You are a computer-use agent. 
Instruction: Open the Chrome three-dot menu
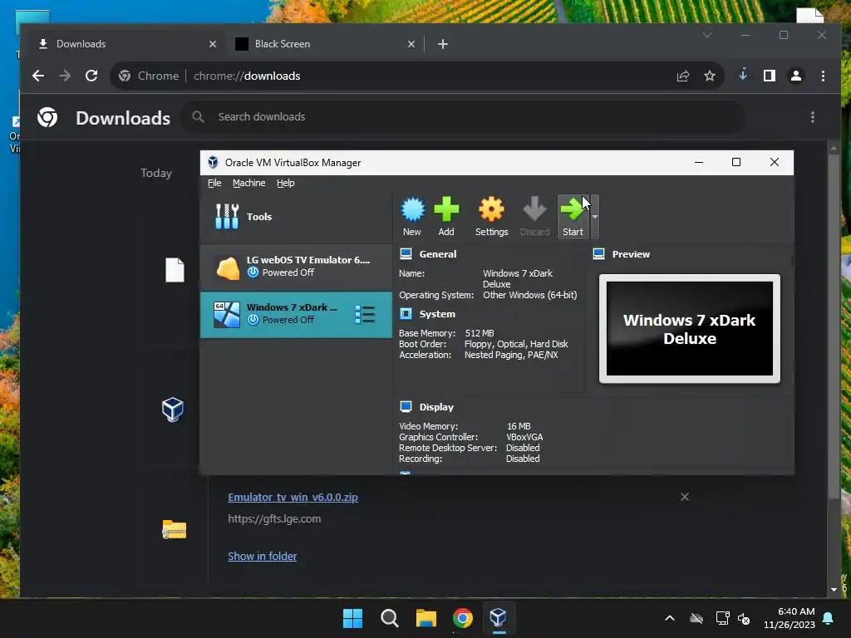(x=824, y=76)
